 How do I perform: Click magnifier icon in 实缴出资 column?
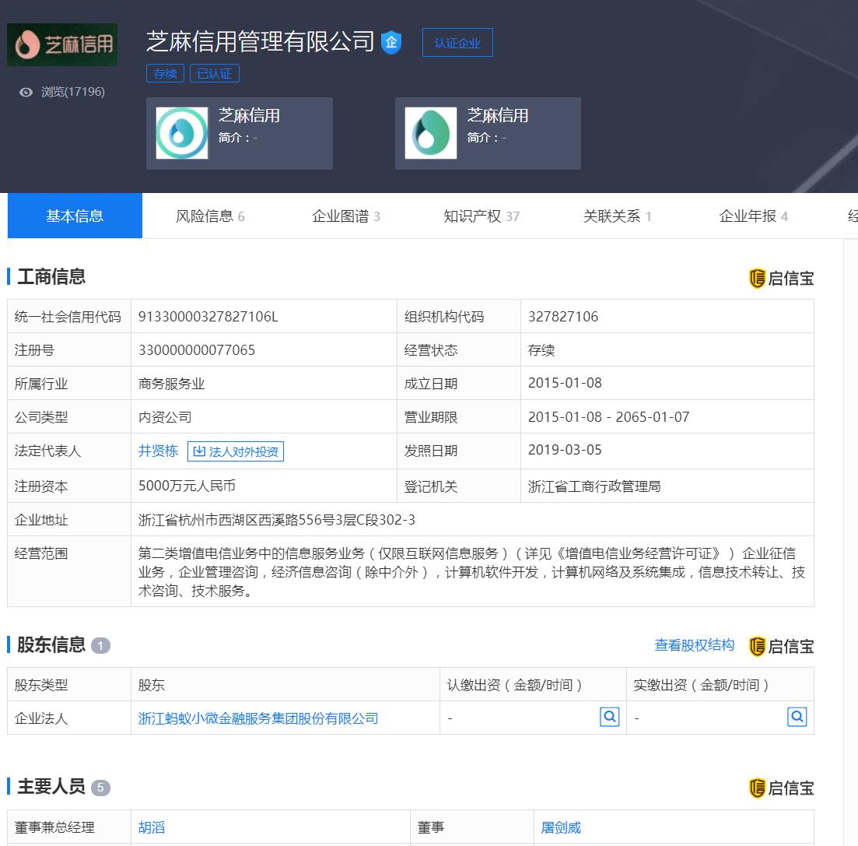tap(797, 717)
